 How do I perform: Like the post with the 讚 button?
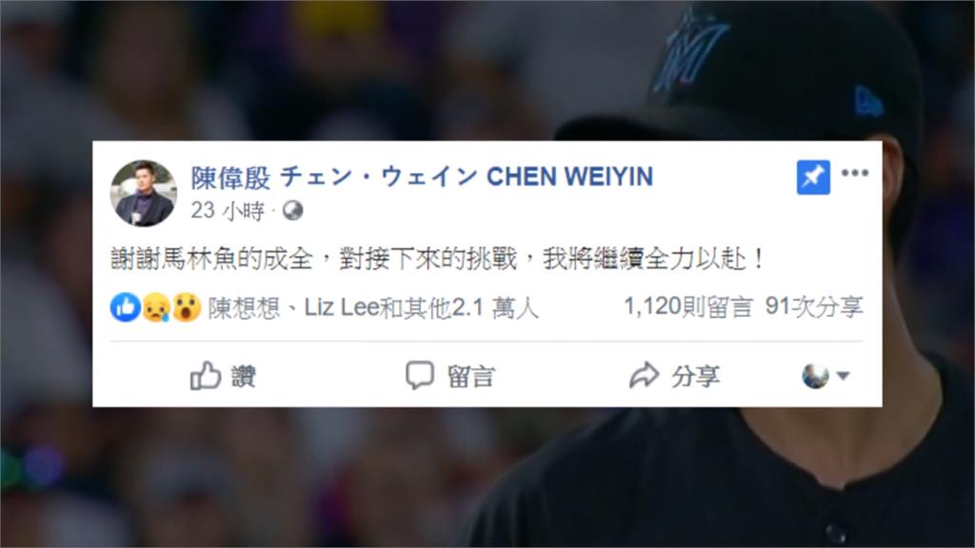223,376
